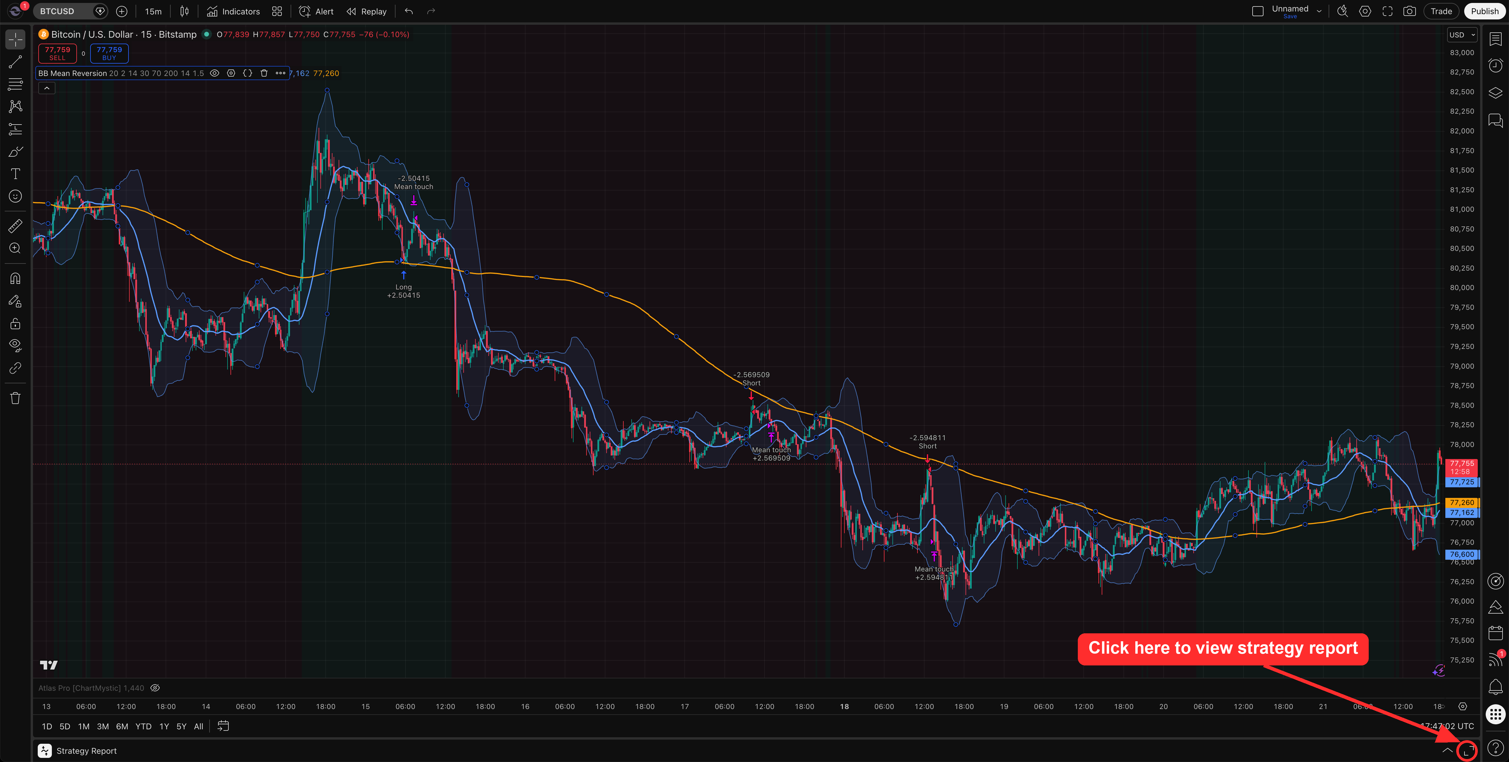Toggle magnet mode for drawings
This screenshot has height=762, width=1509.
15,279
